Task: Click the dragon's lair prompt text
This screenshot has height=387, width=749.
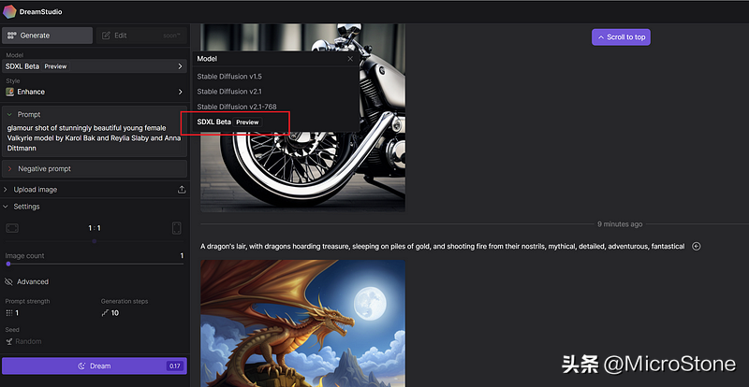Action: pos(442,246)
